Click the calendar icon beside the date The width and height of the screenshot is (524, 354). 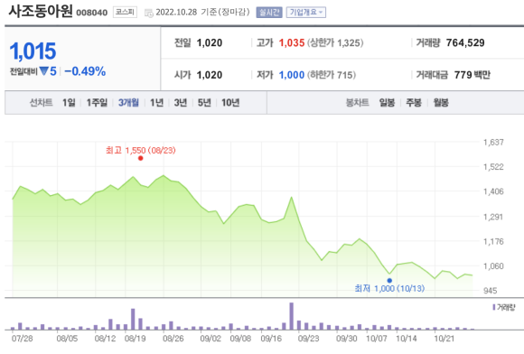point(149,13)
